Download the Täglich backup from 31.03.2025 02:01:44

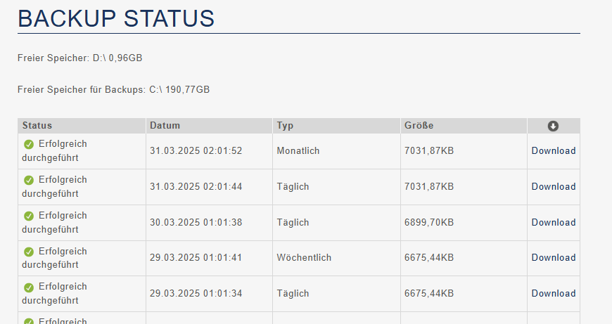554,187
